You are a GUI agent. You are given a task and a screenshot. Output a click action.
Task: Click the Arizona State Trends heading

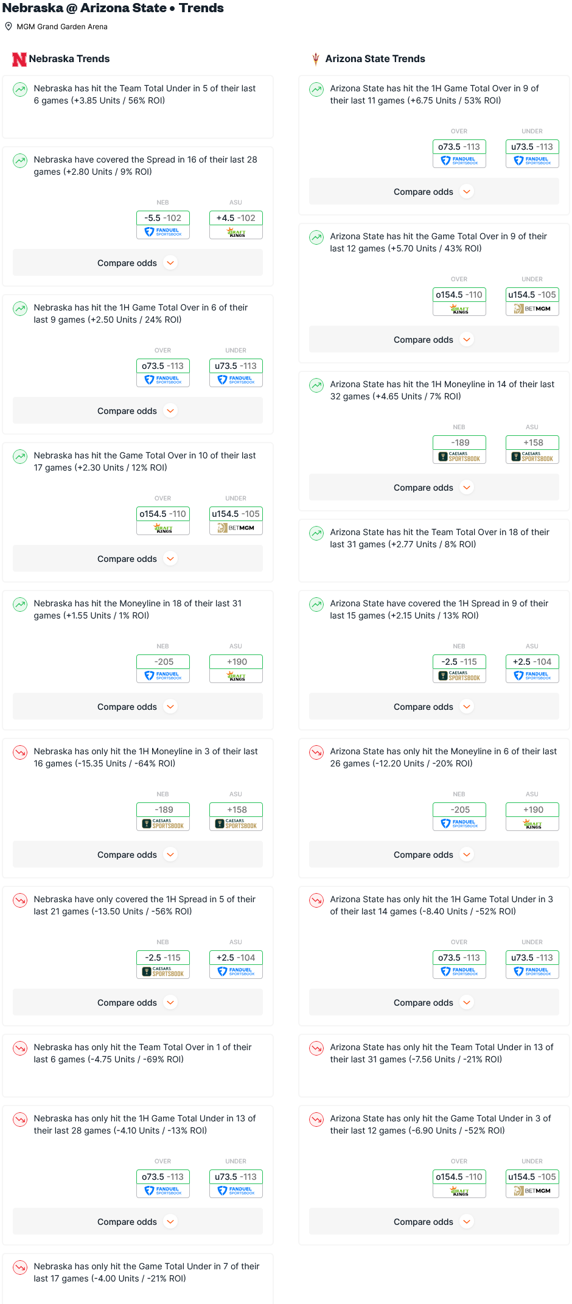click(x=375, y=59)
